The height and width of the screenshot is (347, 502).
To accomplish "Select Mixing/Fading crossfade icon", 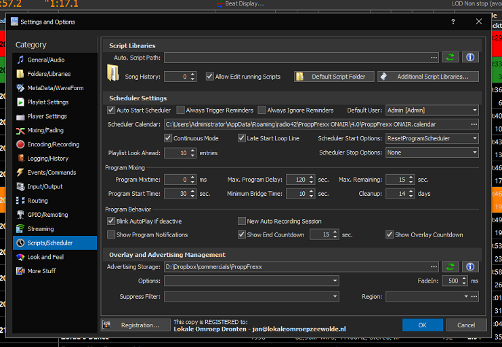I will 20,130.
